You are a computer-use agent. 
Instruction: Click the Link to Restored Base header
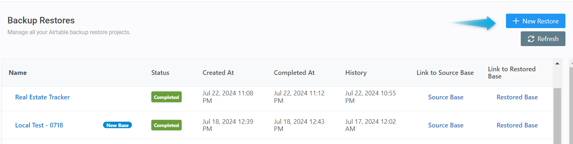(511, 73)
